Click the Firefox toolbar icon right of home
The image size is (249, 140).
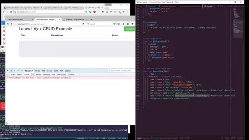132,24
